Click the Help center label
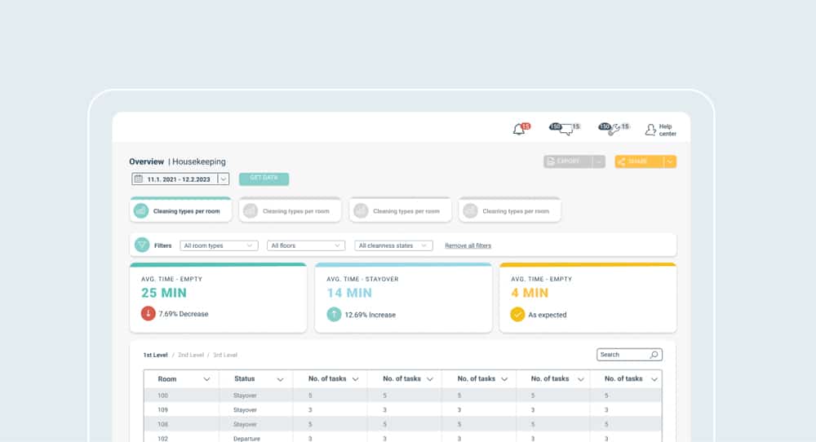Viewport: 816px width, 442px height. (x=667, y=130)
